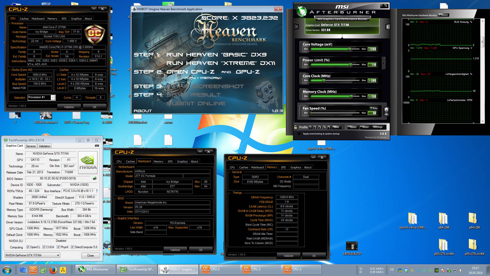
Task: Open the Afterburner information (i) icon
Action: 387,26
